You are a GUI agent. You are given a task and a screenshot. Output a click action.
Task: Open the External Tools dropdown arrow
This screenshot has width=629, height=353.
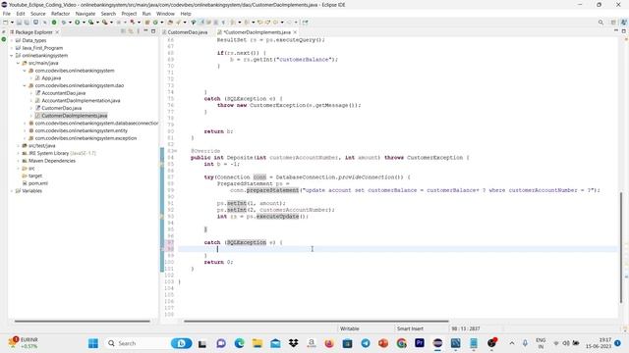[x=111, y=23]
